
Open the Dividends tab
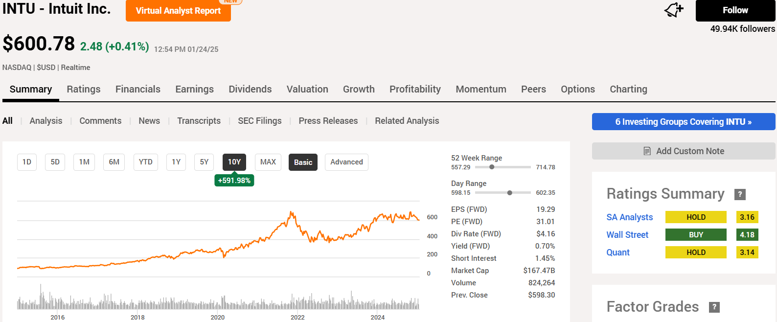[x=250, y=89]
